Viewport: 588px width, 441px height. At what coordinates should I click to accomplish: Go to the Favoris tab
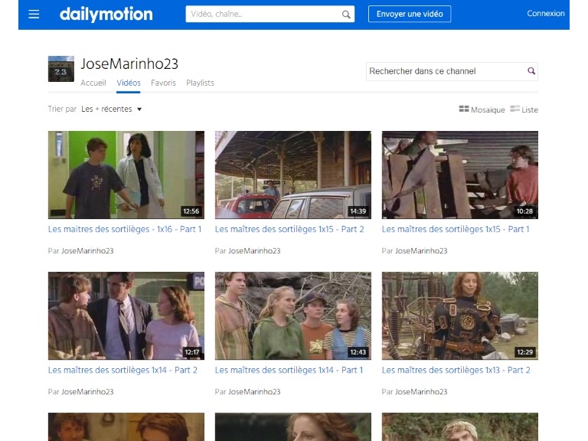tap(163, 83)
